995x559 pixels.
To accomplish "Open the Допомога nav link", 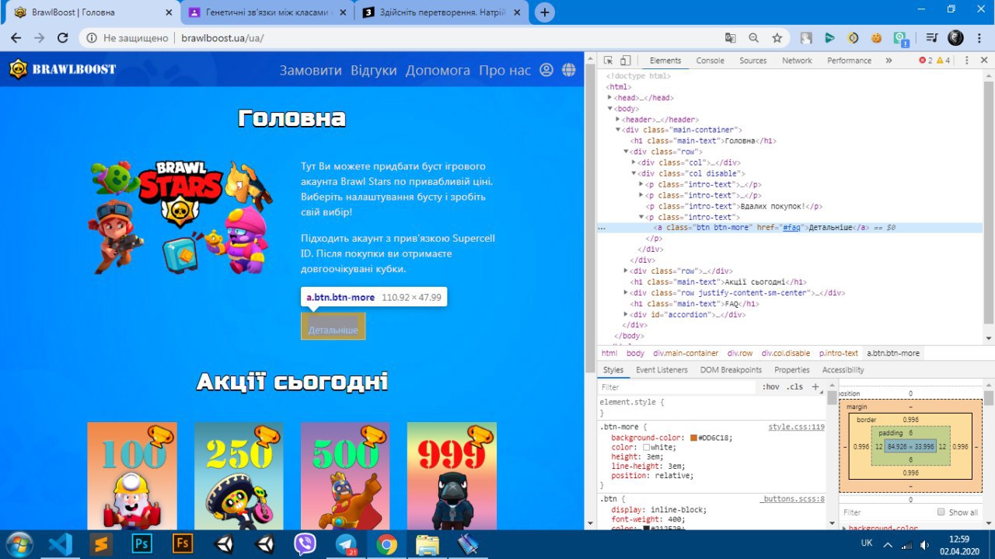I will click(x=438, y=70).
